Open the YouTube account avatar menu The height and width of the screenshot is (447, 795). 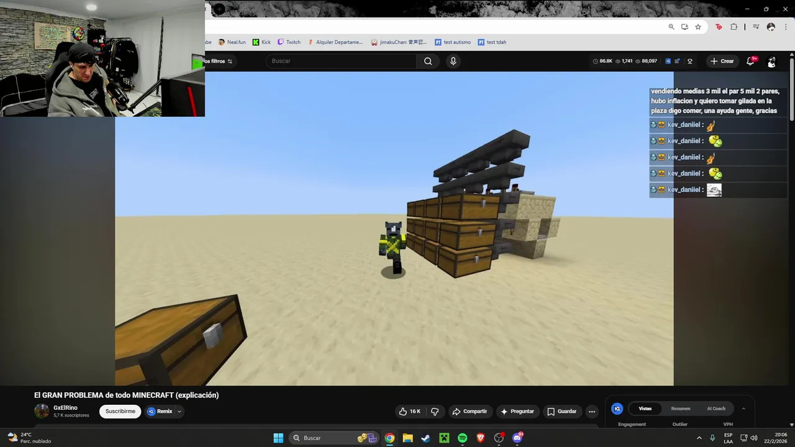(x=771, y=61)
